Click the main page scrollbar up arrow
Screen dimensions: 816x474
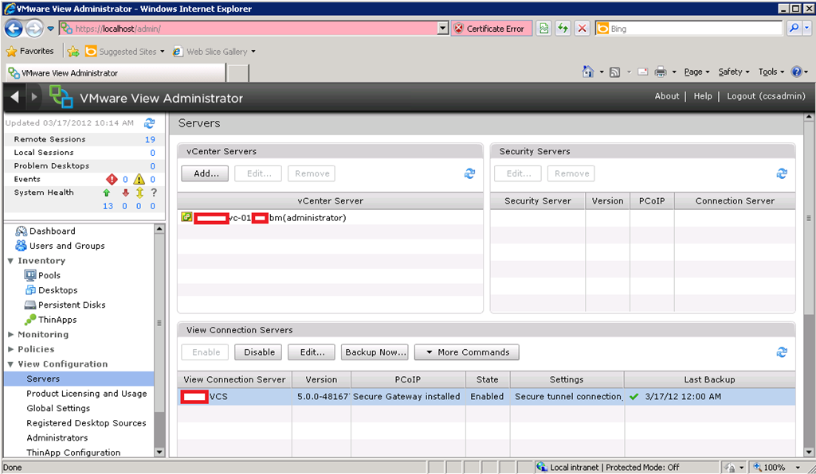pos(808,118)
